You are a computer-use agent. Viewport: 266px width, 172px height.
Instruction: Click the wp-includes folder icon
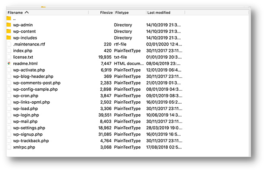point(9,38)
